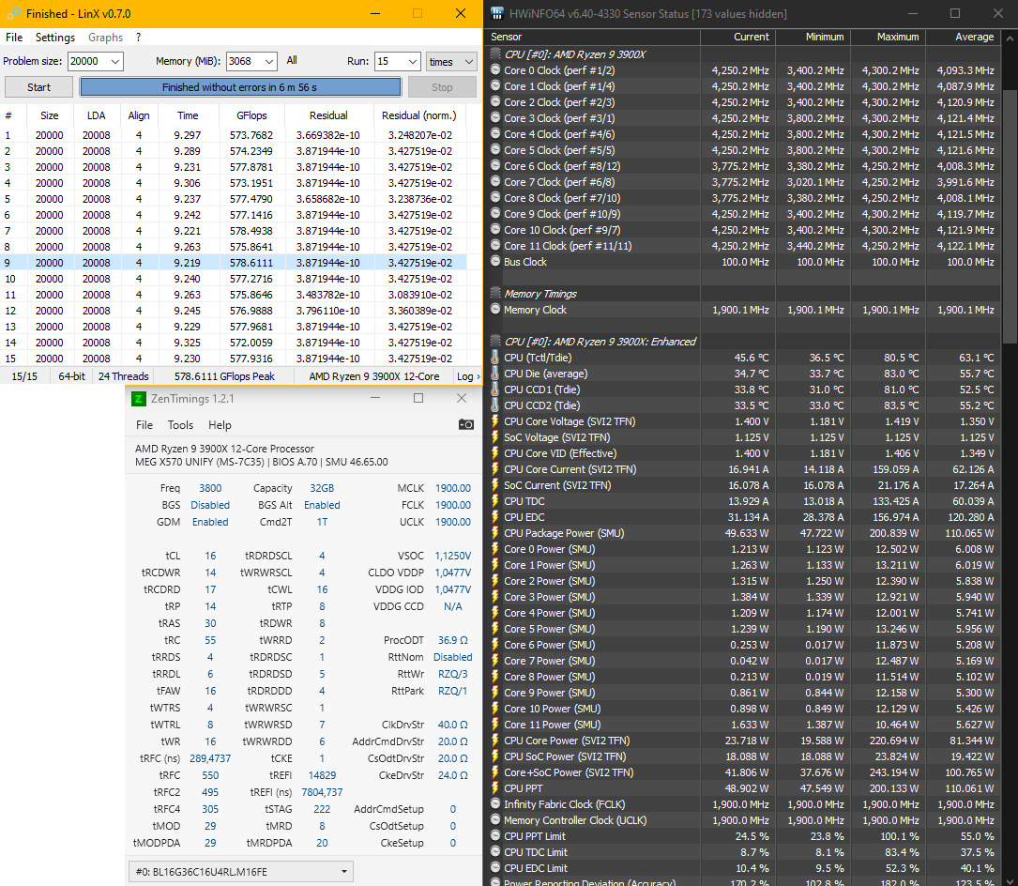Click the Start button in LinX
Screen dimensions: 1018x886
click(x=38, y=87)
